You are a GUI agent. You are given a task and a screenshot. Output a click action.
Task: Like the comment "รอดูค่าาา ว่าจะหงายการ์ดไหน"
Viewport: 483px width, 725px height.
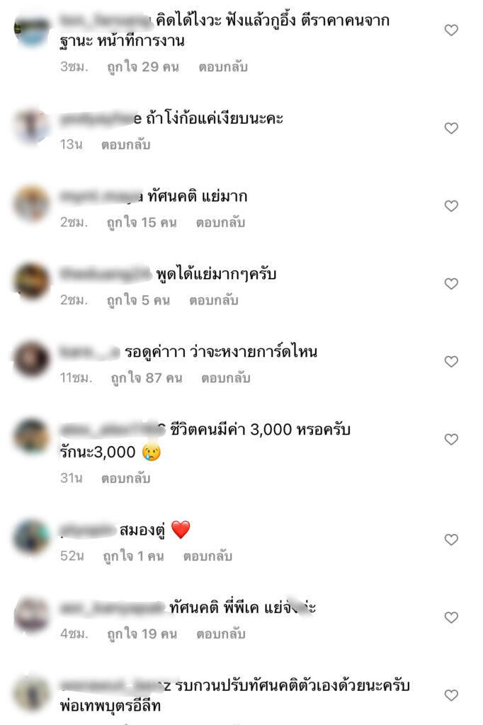point(451,361)
